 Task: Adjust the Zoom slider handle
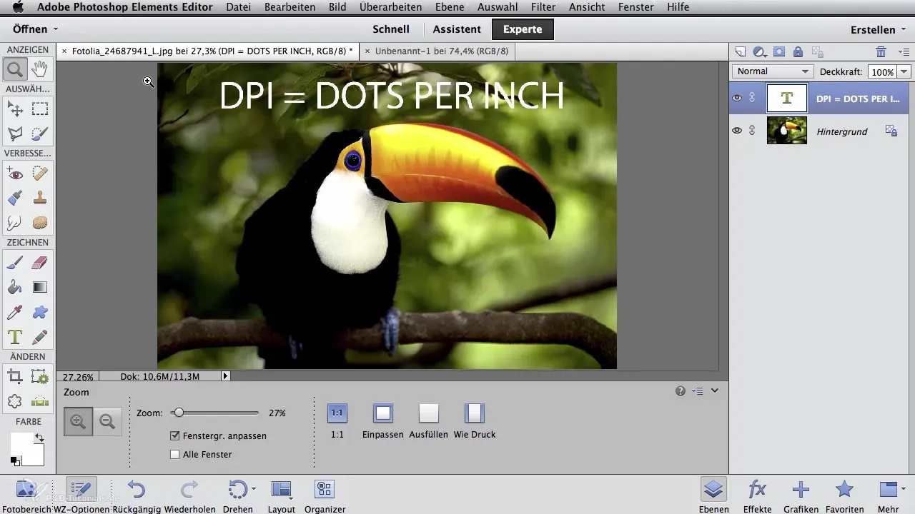[179, 413]
